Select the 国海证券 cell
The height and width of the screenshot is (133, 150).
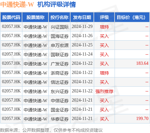click(60, 36)
